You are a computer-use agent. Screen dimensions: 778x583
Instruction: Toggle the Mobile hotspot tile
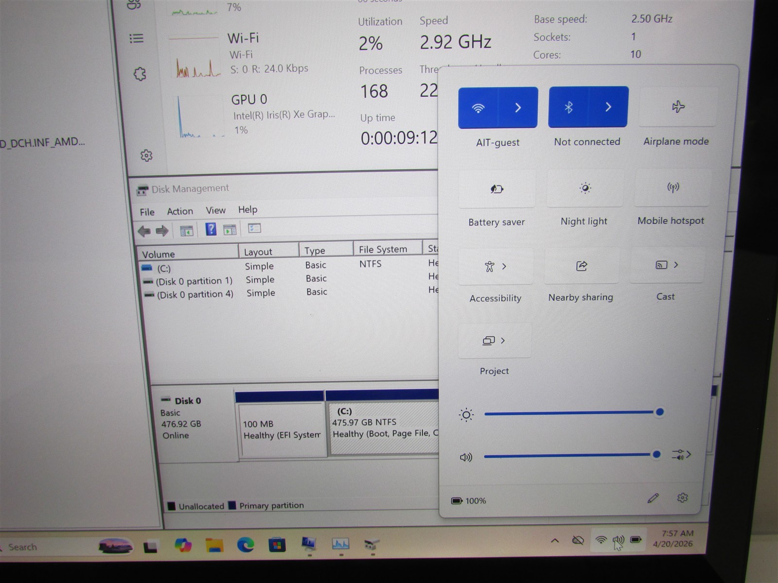coord(673,188)
